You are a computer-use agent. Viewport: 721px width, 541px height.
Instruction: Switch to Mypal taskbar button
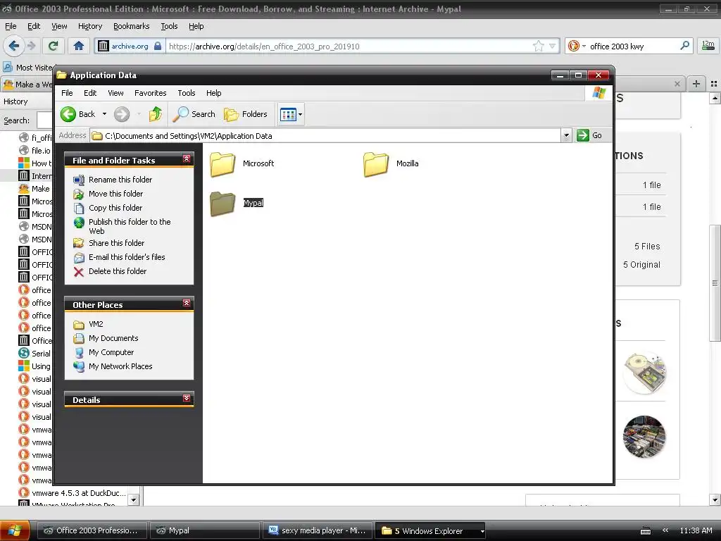click(205, 530)
